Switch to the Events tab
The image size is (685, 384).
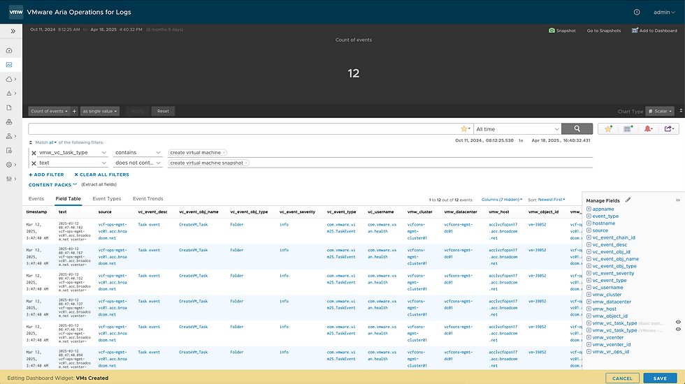point(36,198)
